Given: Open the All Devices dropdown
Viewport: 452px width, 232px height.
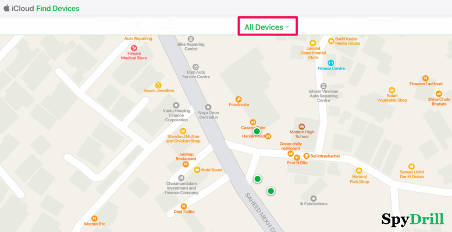Looking at the screenshot, I should point(267,27).
